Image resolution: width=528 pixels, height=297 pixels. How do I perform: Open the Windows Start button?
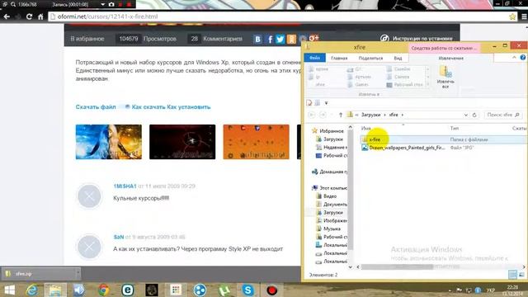coord(9,290)
